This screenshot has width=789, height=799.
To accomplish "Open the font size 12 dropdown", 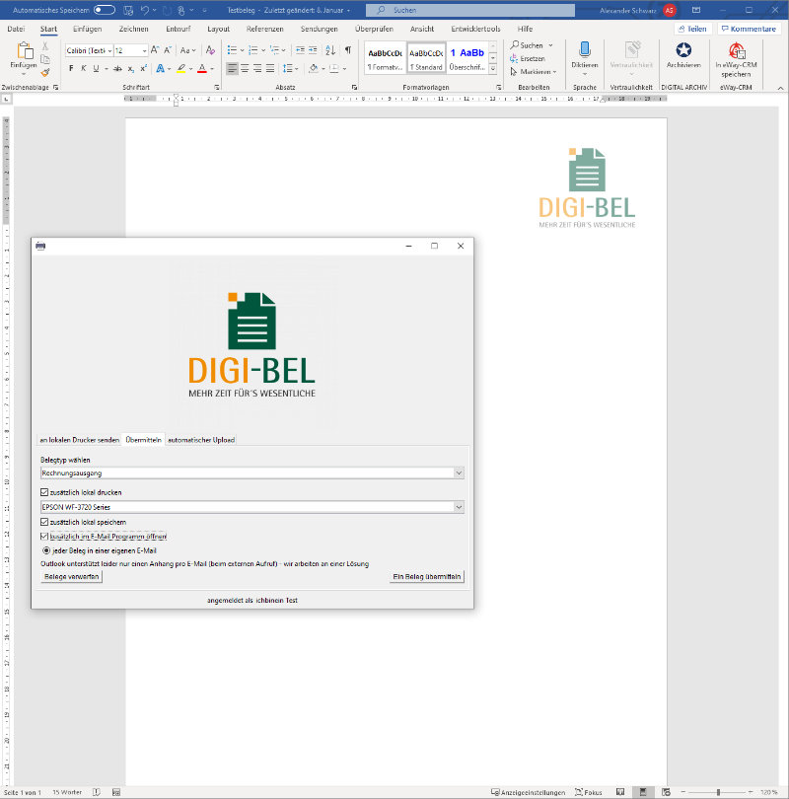I will coord(145,50).
